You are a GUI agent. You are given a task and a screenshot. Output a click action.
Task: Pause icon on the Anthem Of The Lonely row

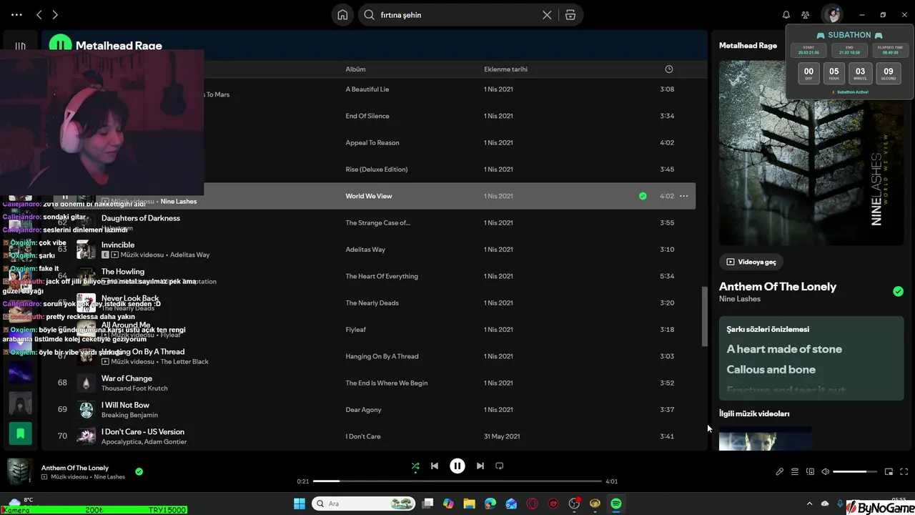(65, 196)
